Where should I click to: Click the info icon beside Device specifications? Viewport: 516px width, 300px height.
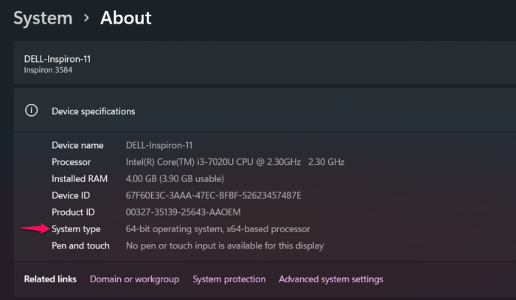click(31, 111)
